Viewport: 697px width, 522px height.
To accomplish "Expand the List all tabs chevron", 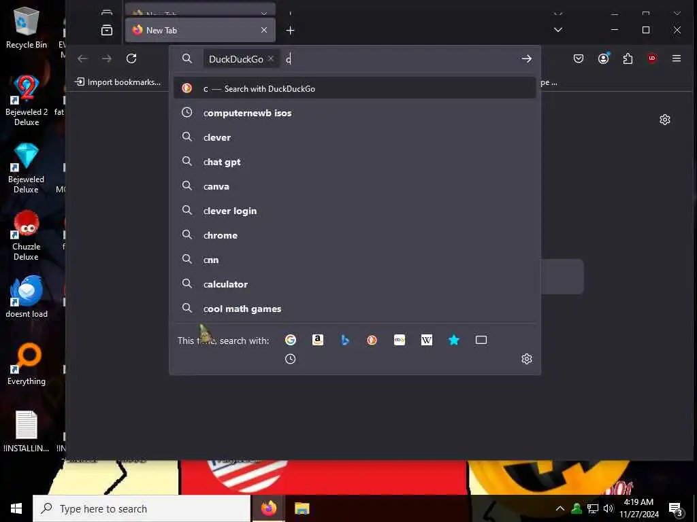I will pyautogui.click(x=558, y=30).
